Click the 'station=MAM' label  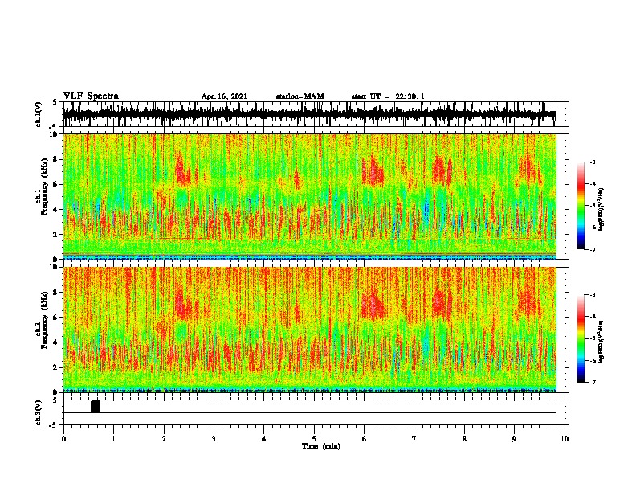pos(300,96)
